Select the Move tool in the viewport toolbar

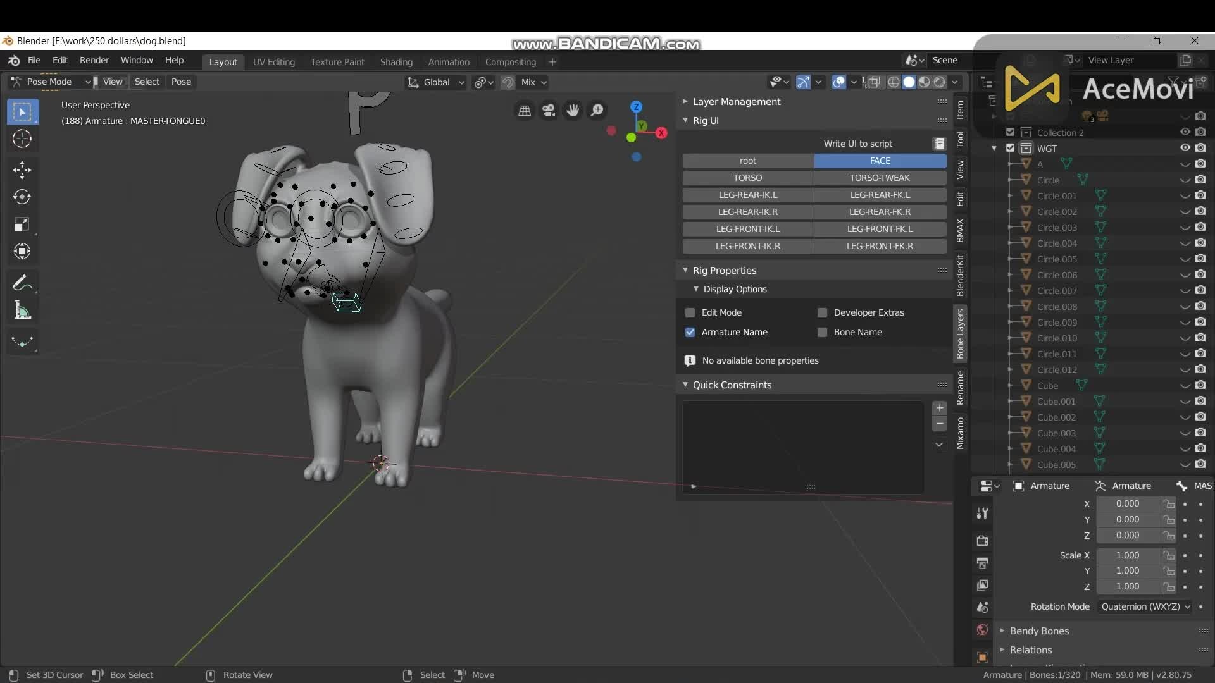(x=22, y=169)
